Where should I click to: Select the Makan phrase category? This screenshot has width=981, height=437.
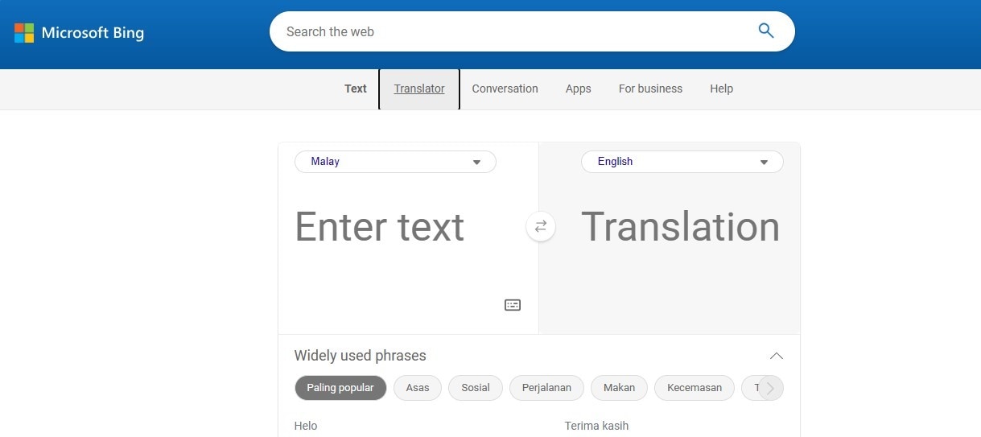point(619,388)
